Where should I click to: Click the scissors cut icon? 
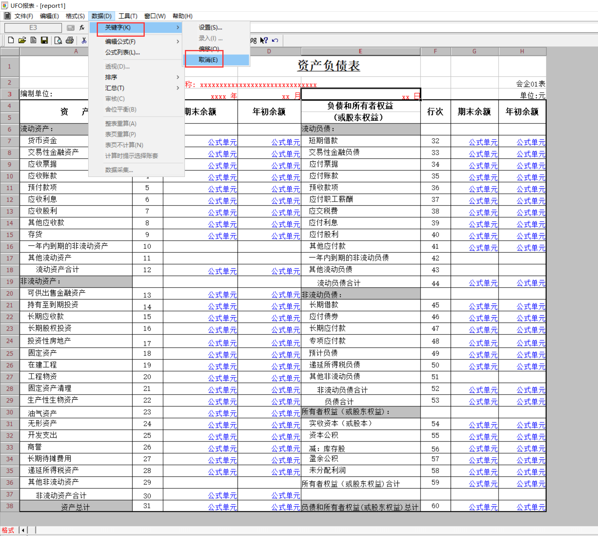(84, 40)
